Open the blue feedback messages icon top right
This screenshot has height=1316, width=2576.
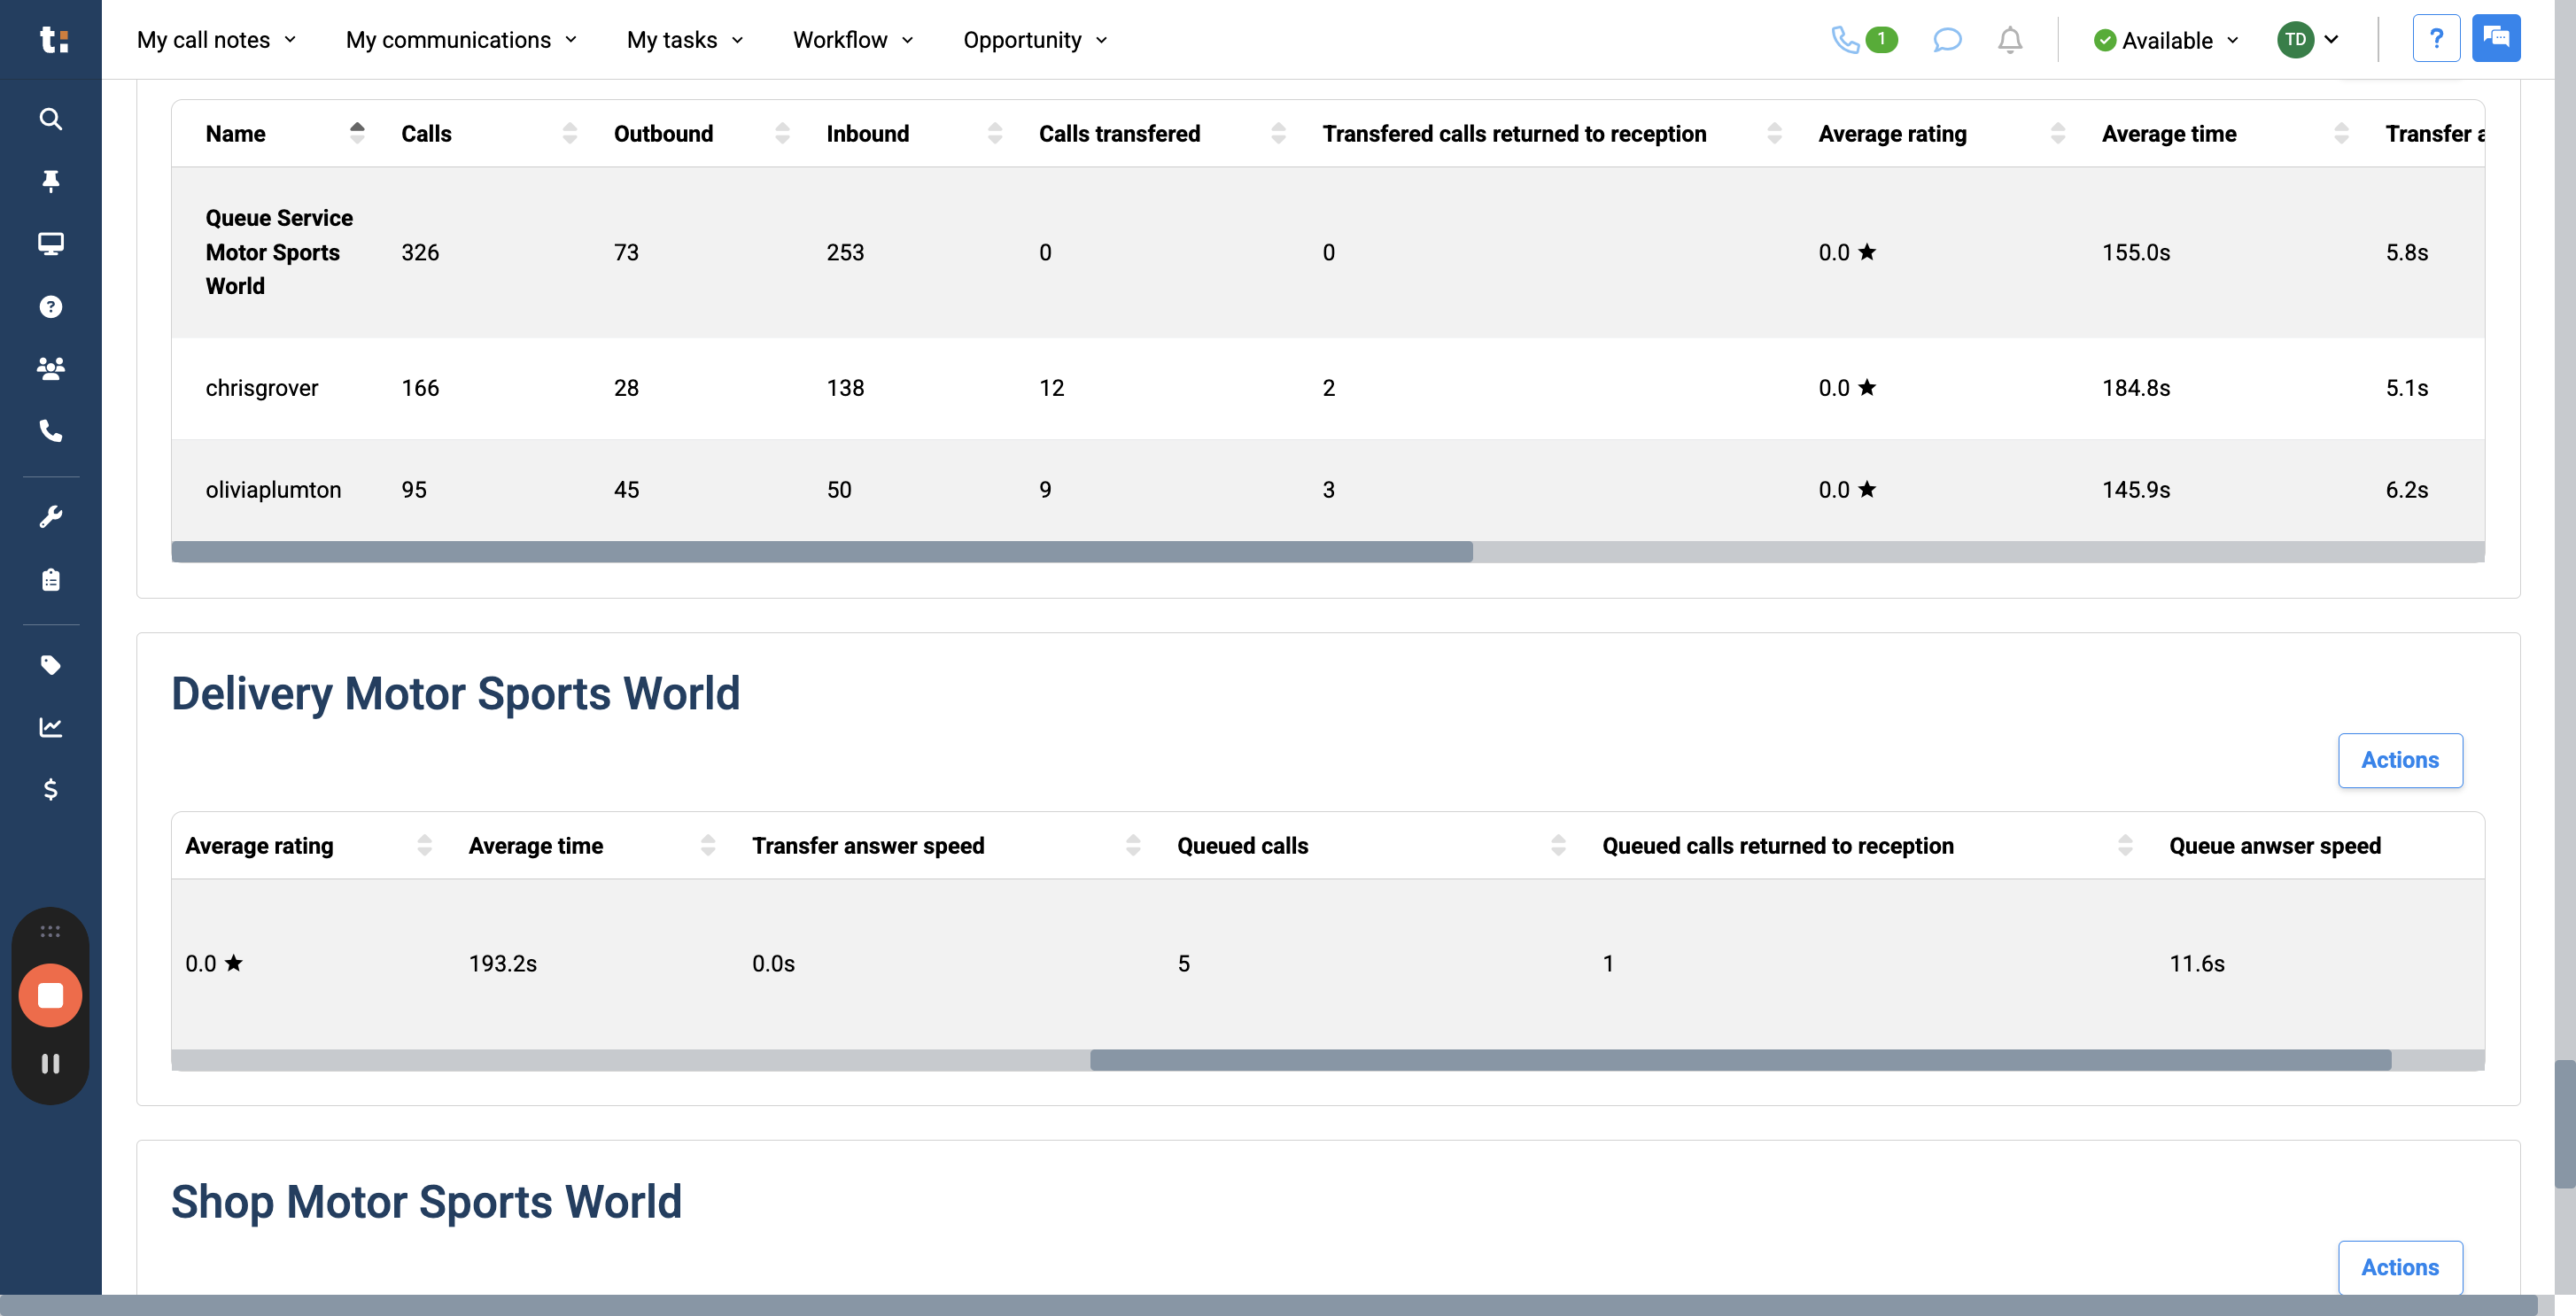tap(2496, 37)
